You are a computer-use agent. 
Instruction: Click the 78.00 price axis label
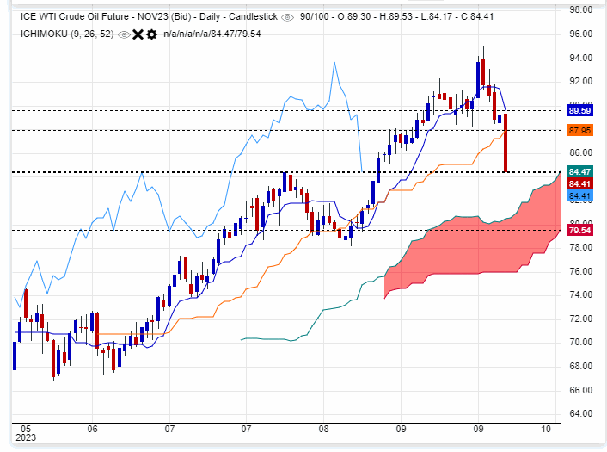click(581, 247)
